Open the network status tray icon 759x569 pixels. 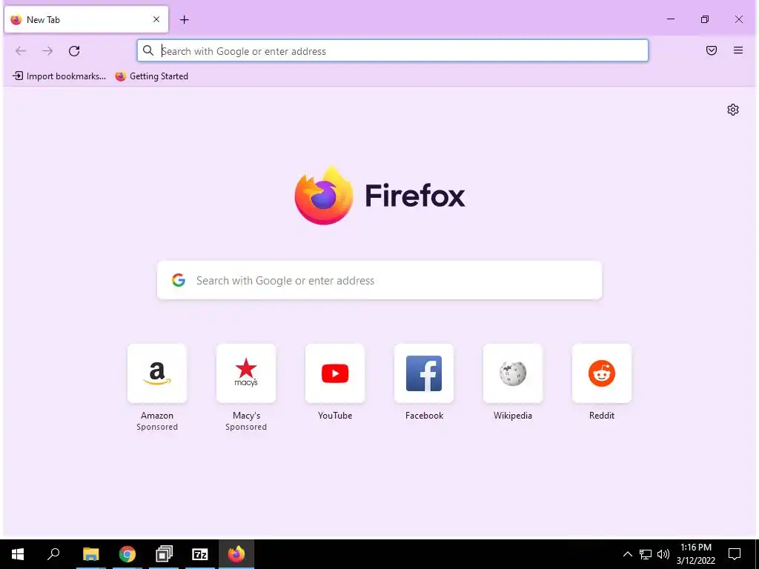(x=646, y=554)
